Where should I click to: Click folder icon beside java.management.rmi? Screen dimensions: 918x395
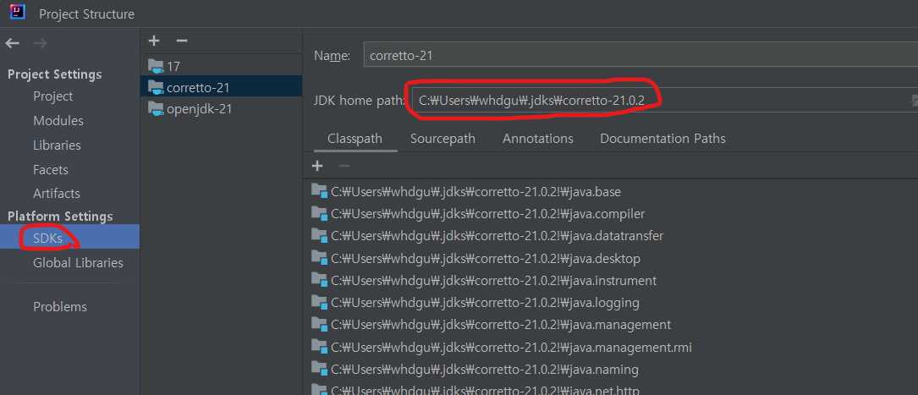[319, 346]
